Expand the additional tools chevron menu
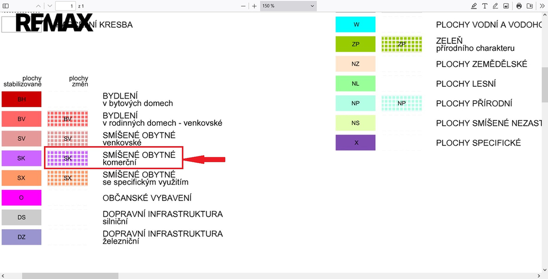Image resolution: width=548 pixels, height=279 pixels. [541, 6]
